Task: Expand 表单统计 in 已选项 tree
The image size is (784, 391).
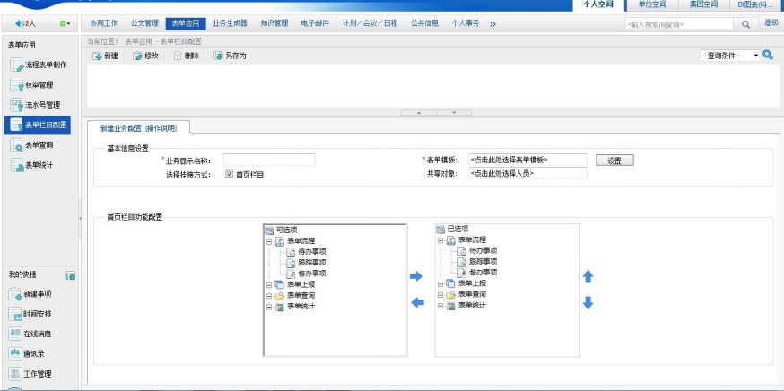Action: 440,306
